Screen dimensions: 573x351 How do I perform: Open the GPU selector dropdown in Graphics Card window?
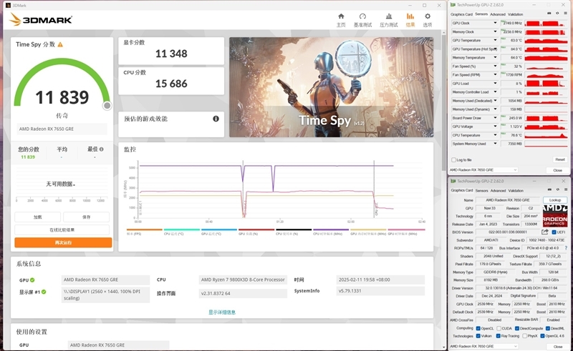[483, 346]
